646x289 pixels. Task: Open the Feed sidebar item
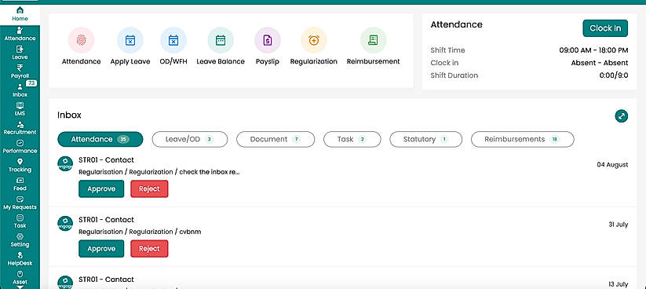(x=20, y=185)
